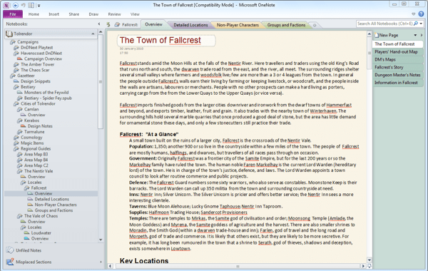Click the Dock to Desktop icon
The image size is (428, 271).
click(31, 5)
